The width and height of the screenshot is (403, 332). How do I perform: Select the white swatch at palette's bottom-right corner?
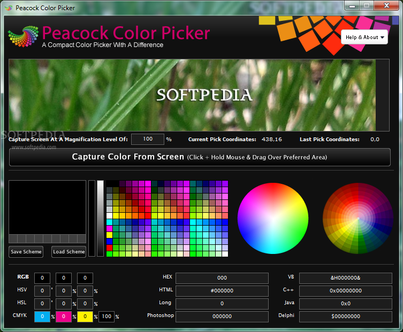coord(225,254)
